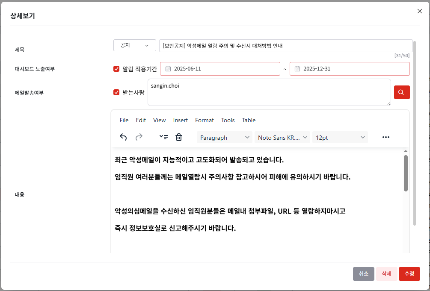The height and width of the screenshot is (291, 430).
Task: Open calendar icon for end date 2025-12-31
Action: (297, 69)
